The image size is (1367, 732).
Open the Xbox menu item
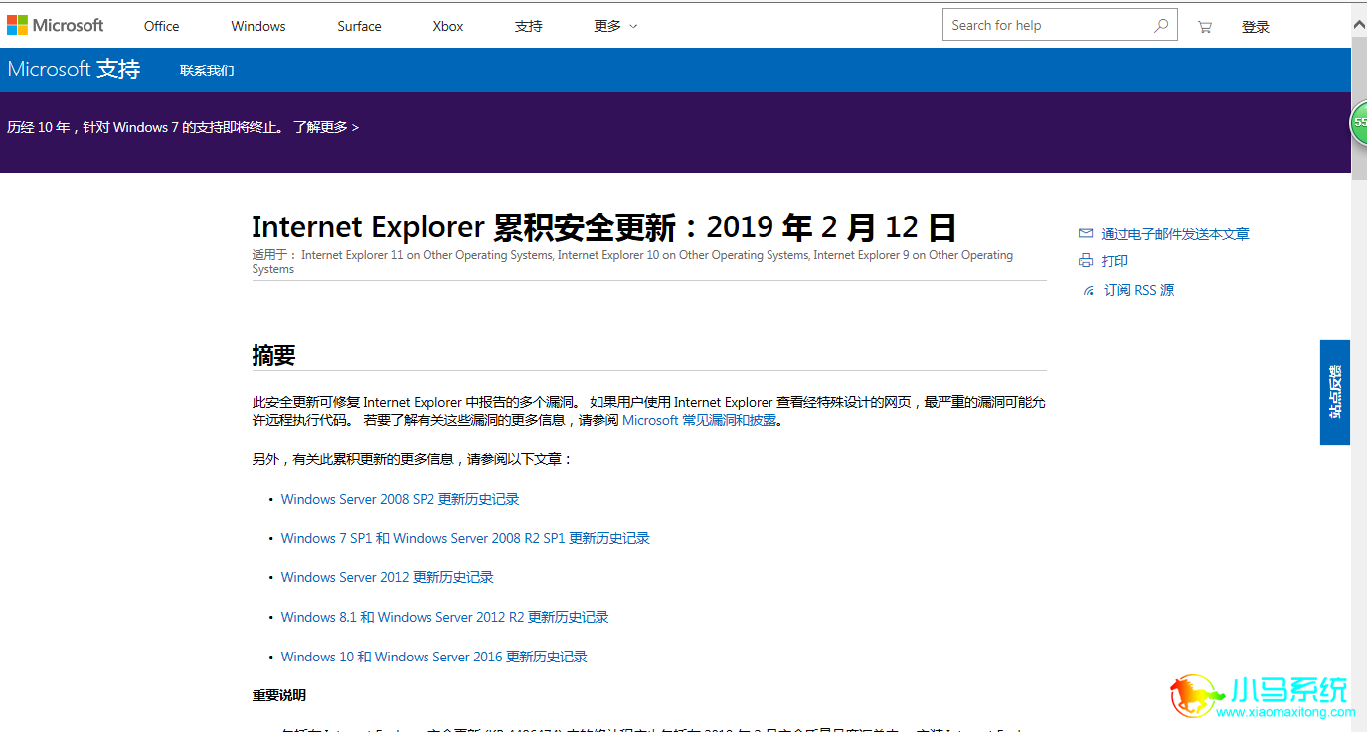point(448,26)
